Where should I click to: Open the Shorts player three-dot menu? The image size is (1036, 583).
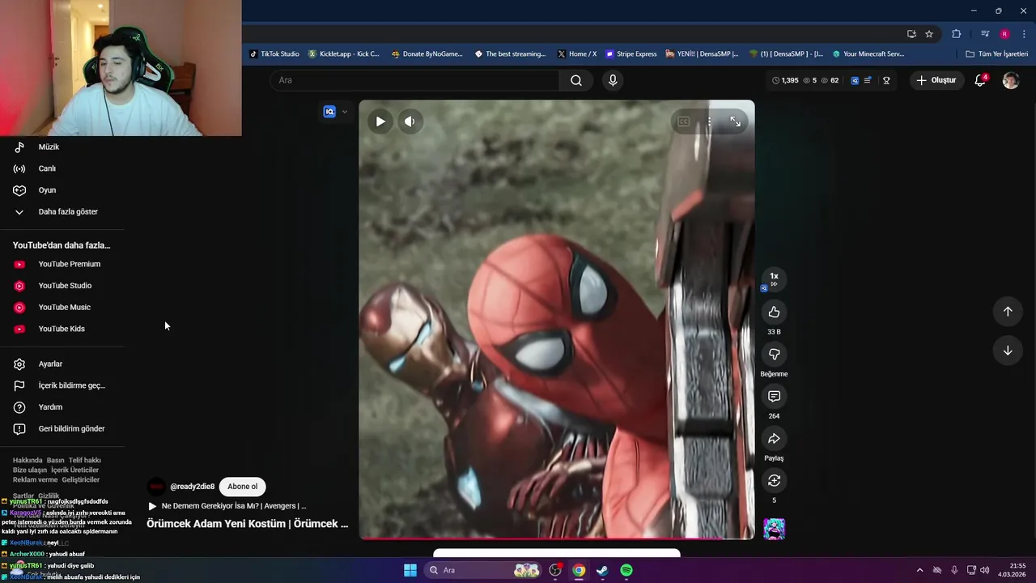click(x=709, y=121)
